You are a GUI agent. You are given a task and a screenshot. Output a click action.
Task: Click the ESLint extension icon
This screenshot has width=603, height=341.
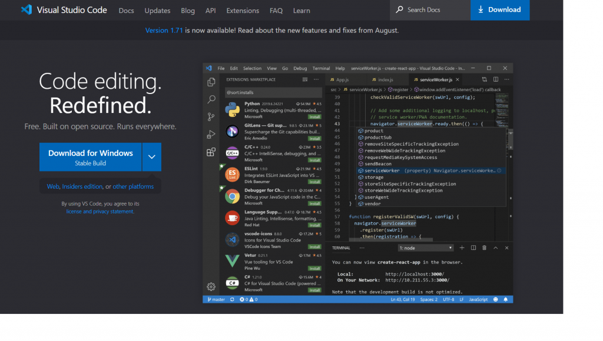(x=232, y=175)
